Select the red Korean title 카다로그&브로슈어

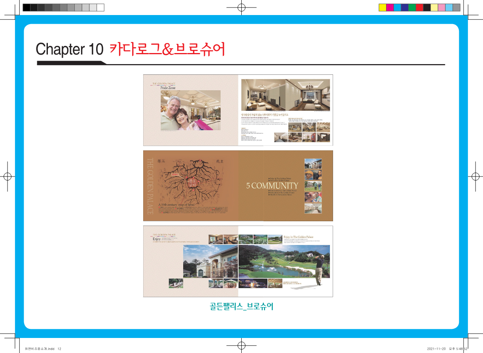pyautogui.click(x=167, y=49)
